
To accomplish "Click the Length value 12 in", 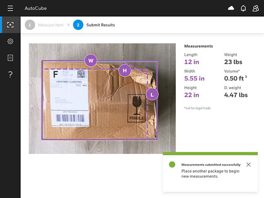I will click(191, 62).
